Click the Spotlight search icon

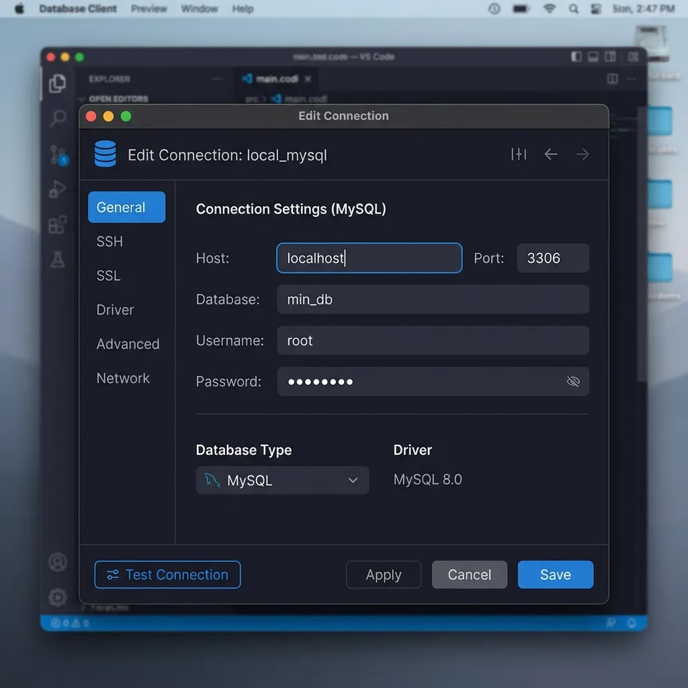tap(574, 9)
